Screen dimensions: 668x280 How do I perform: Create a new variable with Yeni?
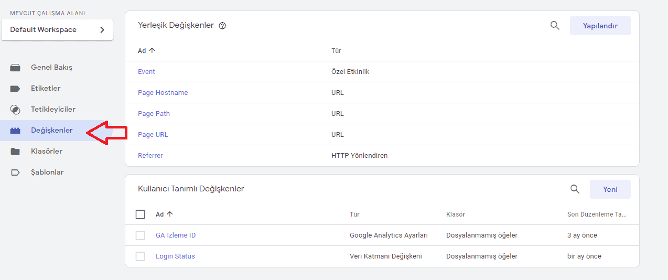coord(610,189)
